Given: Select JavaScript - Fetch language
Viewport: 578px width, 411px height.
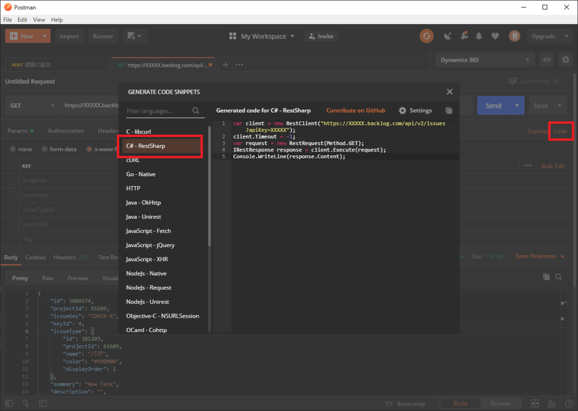Looking at the screenshot, I should [148, 231].
